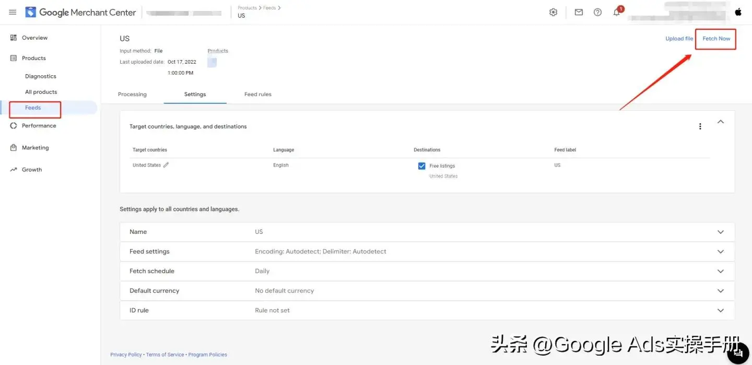
Task: Open the notifications bell icon
Action: (617, 12)
